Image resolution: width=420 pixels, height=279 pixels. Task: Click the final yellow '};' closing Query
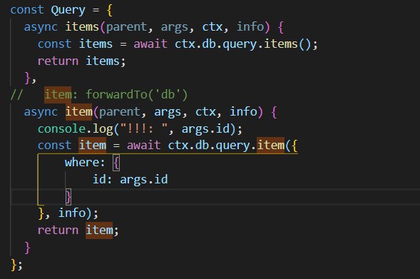pos(16,265)
